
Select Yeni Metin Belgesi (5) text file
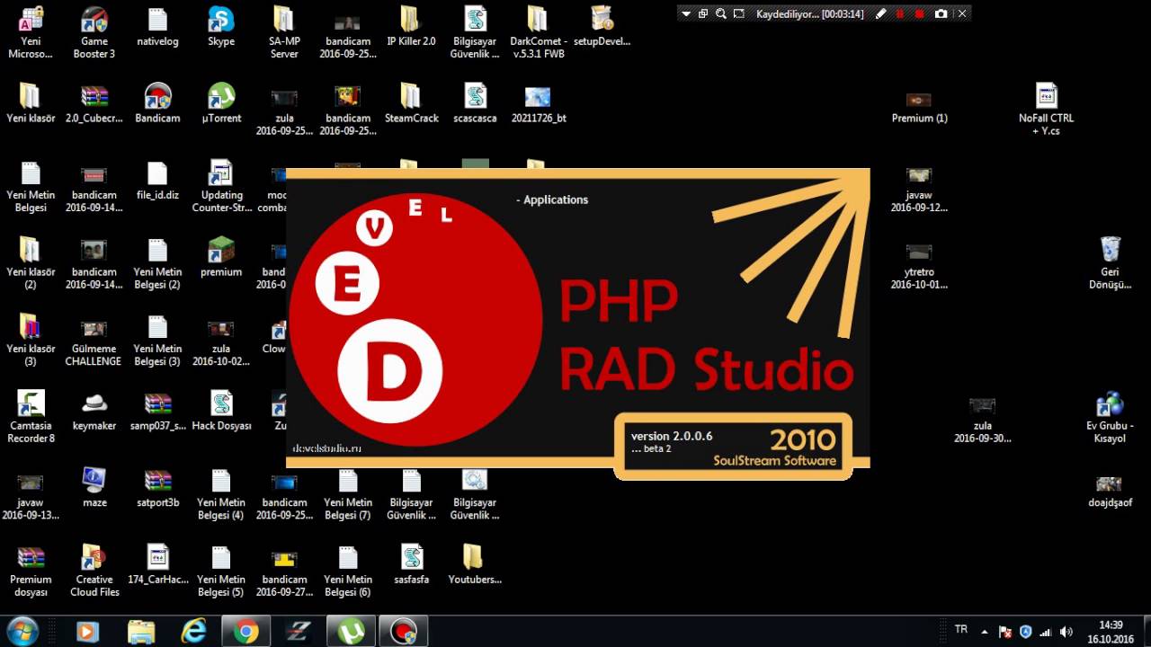[x=221, y=572]
